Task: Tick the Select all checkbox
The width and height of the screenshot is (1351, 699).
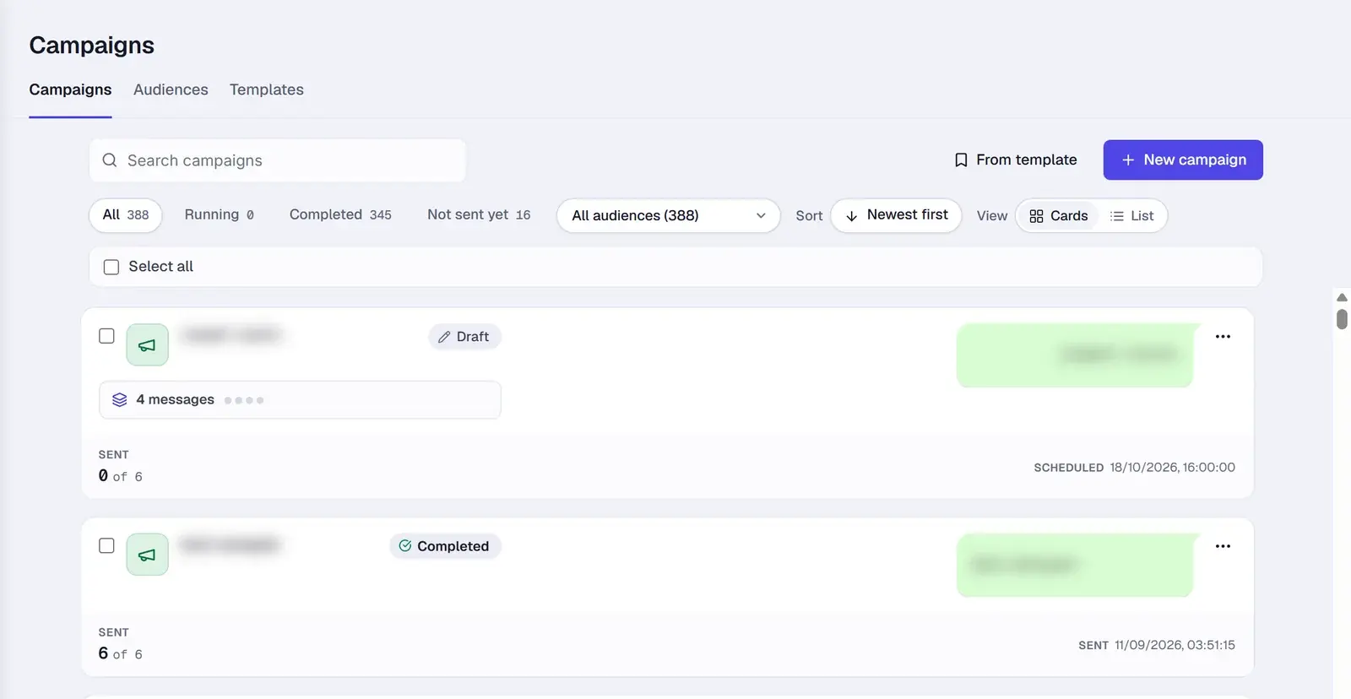Action: click(111, 268)
